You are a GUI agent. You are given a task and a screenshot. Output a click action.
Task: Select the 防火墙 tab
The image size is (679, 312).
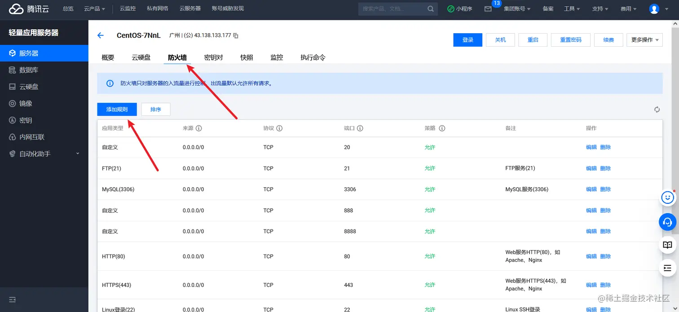[177, 57]
